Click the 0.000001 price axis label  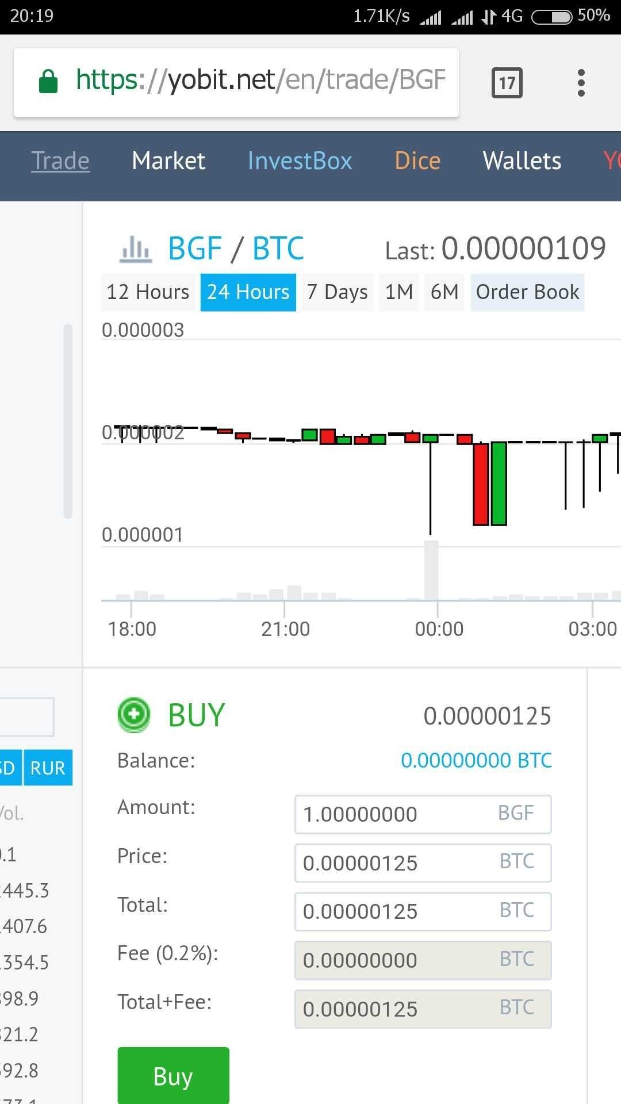point(143,535)
